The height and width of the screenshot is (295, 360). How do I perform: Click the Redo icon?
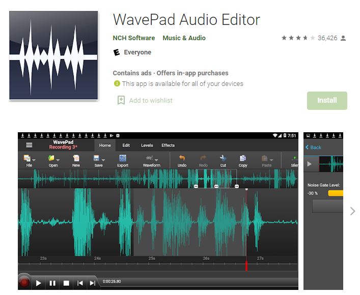coord(203,158)
